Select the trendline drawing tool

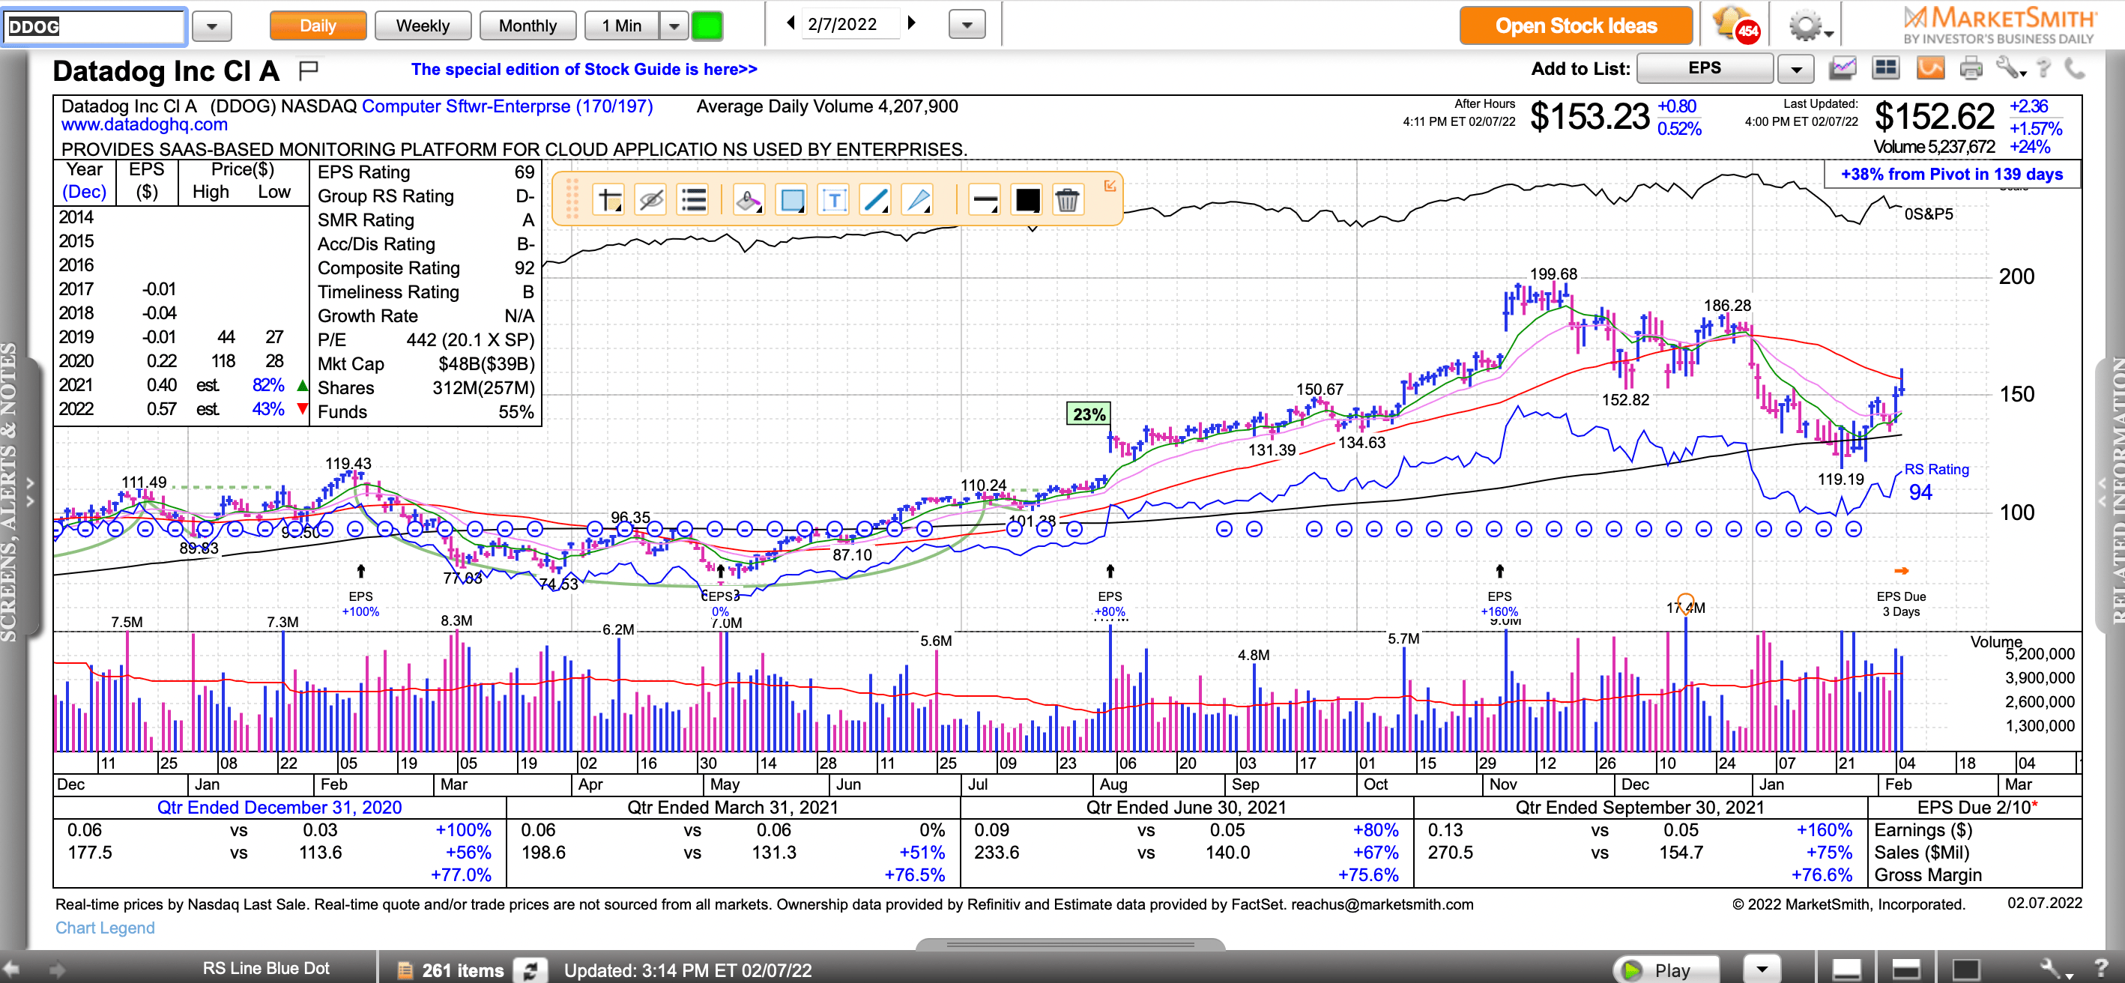point(875,200)
